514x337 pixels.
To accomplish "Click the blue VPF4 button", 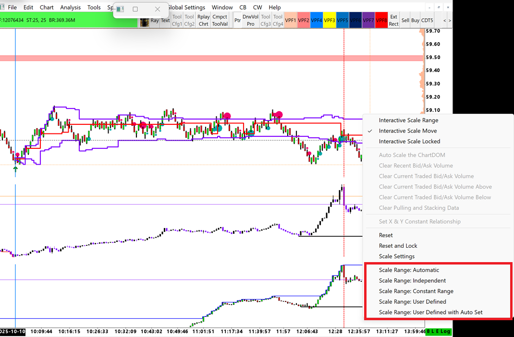I will [317, 20].
